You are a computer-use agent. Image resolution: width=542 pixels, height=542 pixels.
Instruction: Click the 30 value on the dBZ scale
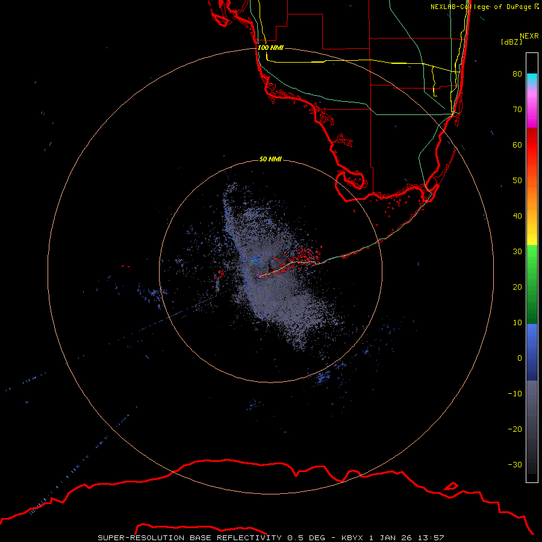(x=517, y=251)
